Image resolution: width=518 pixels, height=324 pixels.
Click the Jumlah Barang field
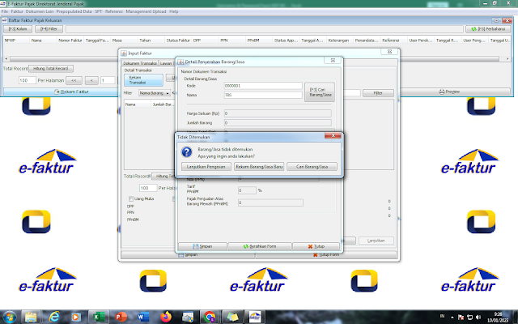[x=278, y=122]
